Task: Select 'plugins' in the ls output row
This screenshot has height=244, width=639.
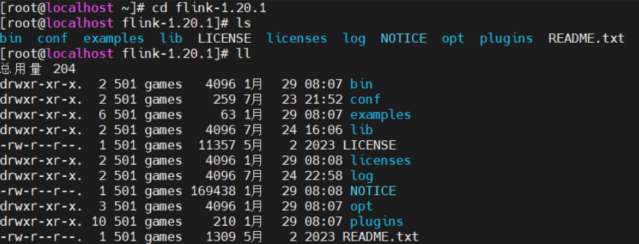Action: click(506, 39)
